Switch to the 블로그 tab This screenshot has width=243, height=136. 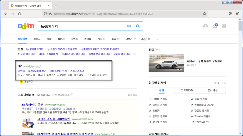[x=37, y=39]
